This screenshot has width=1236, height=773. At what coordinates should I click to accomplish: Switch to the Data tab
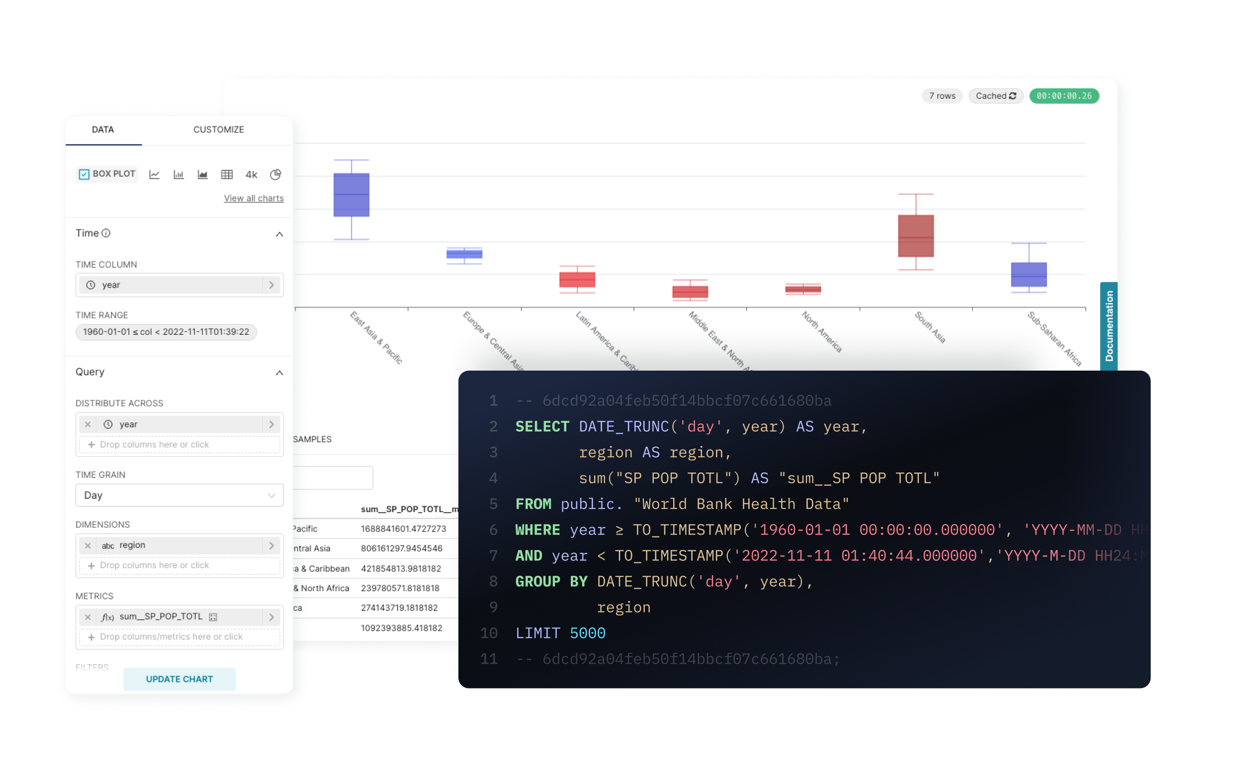click(103, 129)
